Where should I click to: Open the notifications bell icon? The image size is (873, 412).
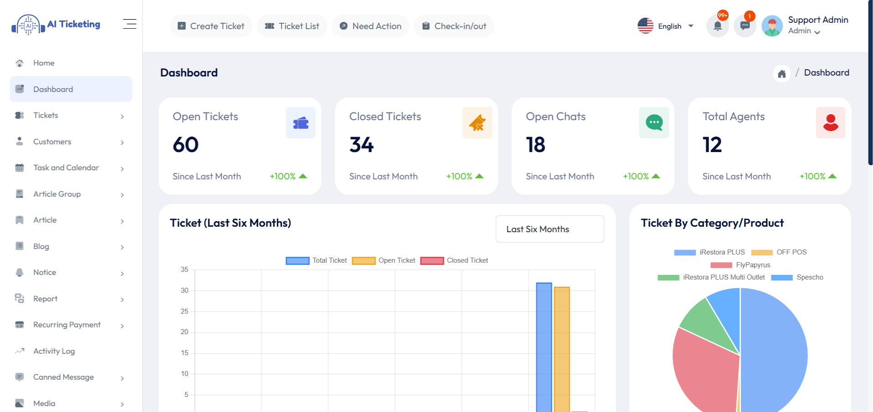717,26
